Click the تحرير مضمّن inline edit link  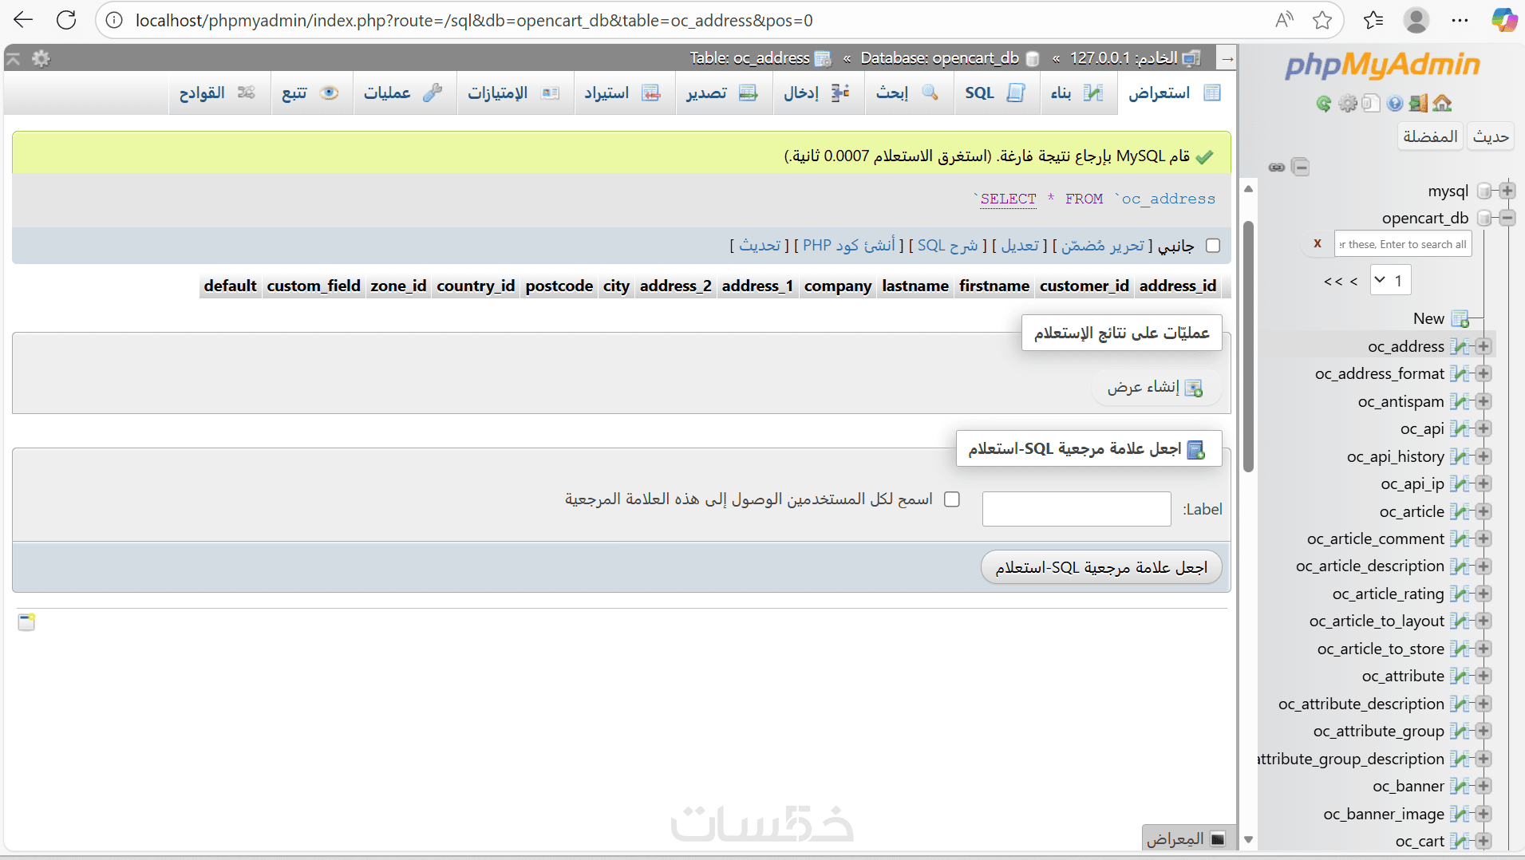click(1103, 246)
